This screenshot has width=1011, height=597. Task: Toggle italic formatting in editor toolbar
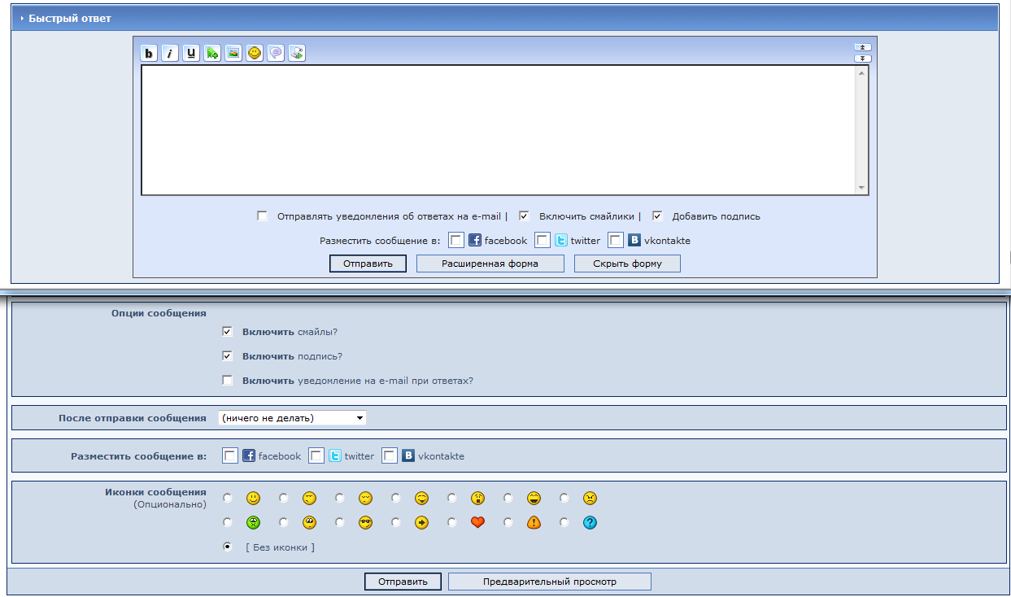pos(170,54)
